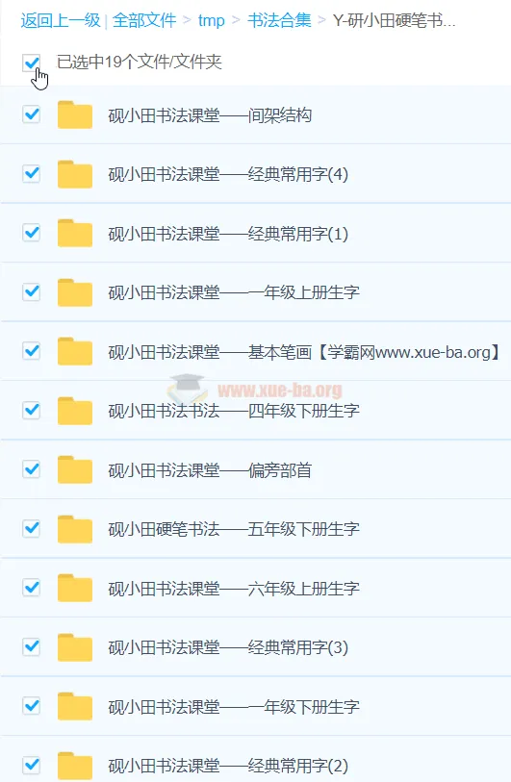This screenshot has height=782, width=511.
Task: Open the 四年级下册生字 folder icon
Action: coord(75,411)
